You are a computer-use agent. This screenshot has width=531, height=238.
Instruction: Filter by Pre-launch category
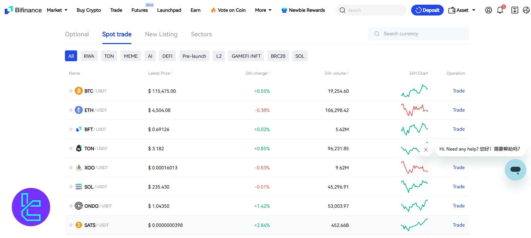[194, 56]
